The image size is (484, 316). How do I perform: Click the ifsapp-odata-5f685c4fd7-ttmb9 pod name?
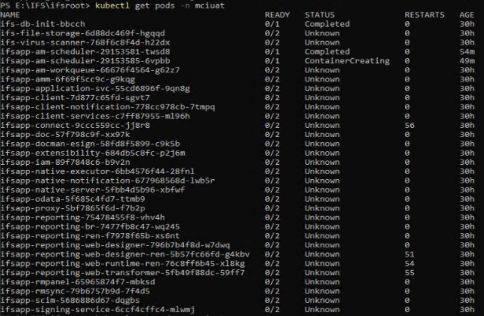73,199
